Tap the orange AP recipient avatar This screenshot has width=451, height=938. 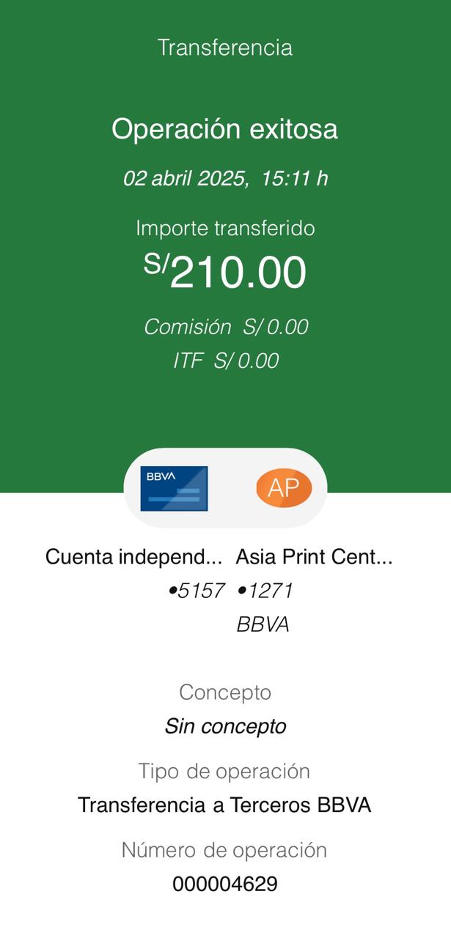(284, 488)
